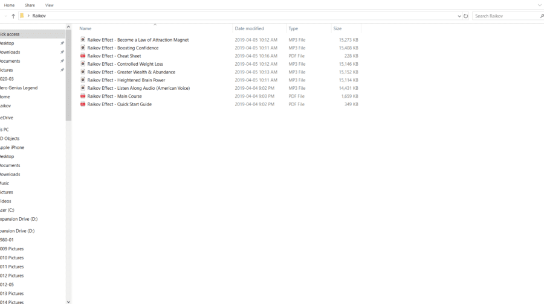The image size is (544, 304).
Task: Open 2011 Pictures folder in the sidebar
Action: click(x=12, y=267)
